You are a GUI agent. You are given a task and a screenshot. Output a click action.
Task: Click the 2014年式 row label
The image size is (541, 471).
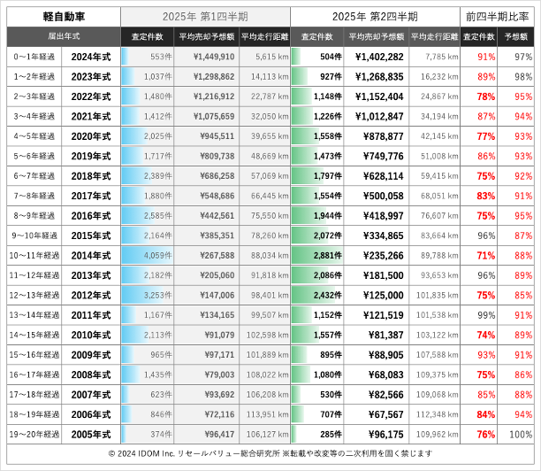pyautogui.click(x=91, y=256)
